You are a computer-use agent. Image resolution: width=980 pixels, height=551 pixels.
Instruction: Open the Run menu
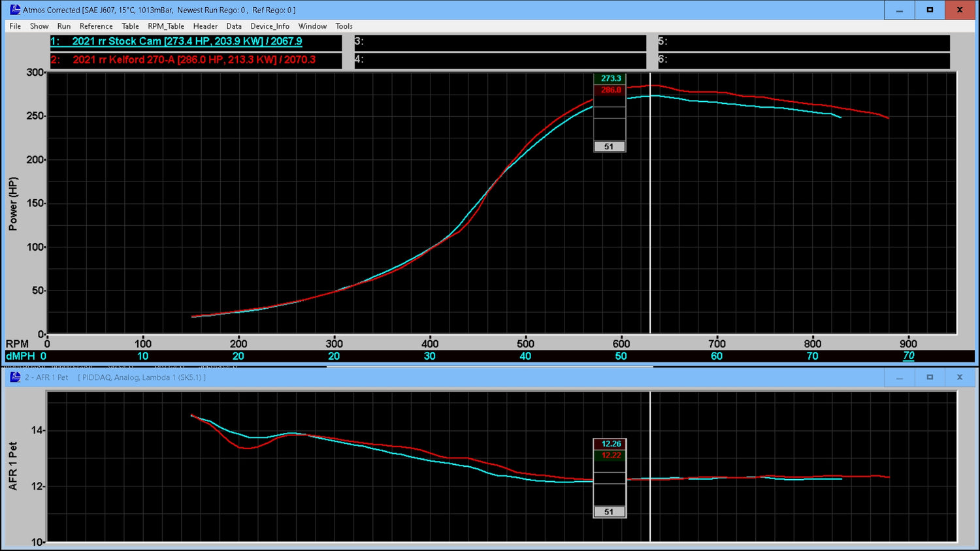(x=63, y=26)
